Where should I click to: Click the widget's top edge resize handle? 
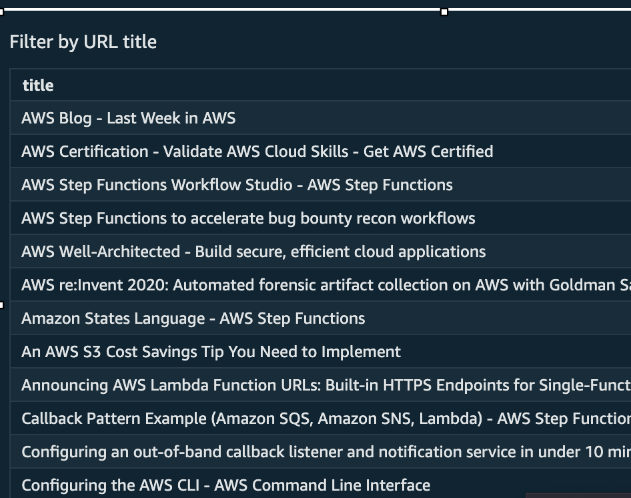pos(444,12)
